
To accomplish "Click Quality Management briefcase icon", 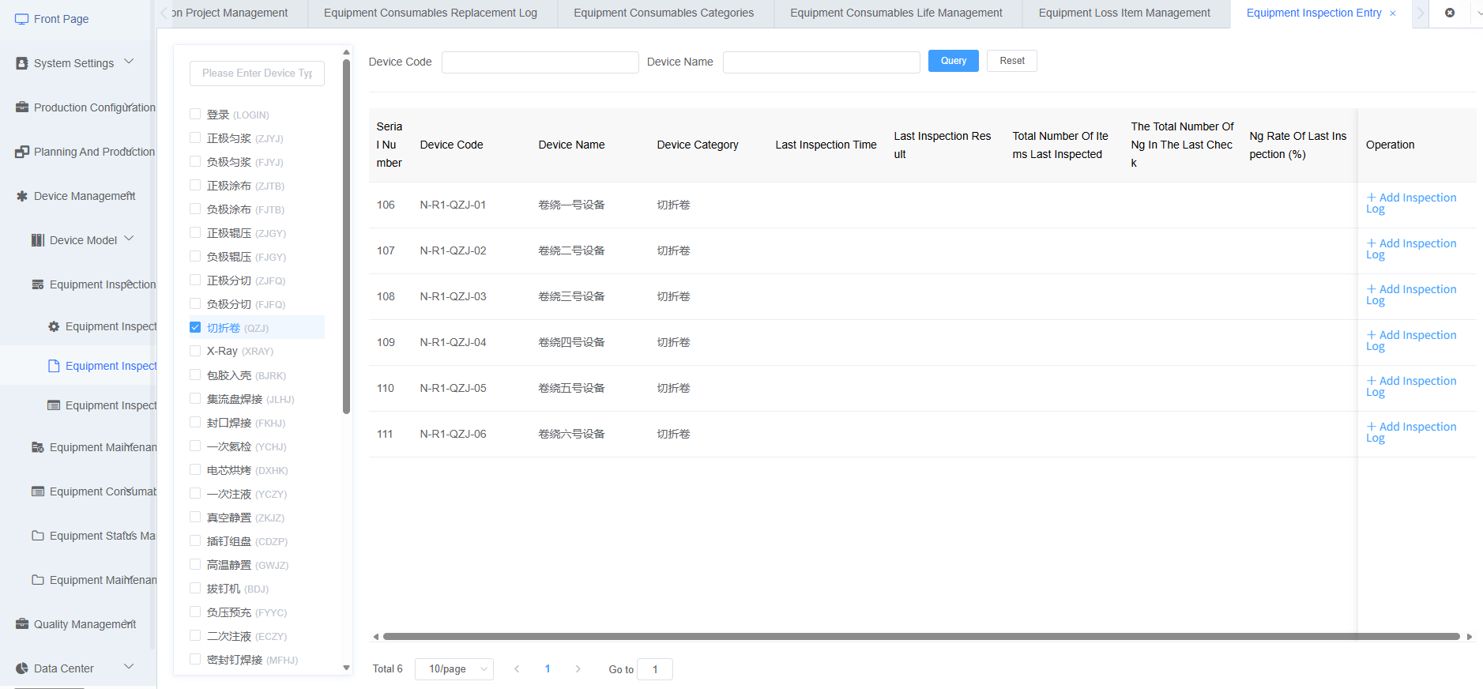I will tap(22, 624).
